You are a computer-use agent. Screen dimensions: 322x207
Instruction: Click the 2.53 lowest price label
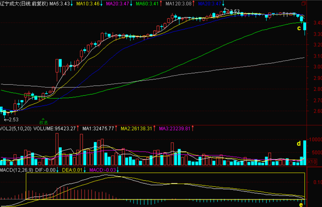coord(13,119)
